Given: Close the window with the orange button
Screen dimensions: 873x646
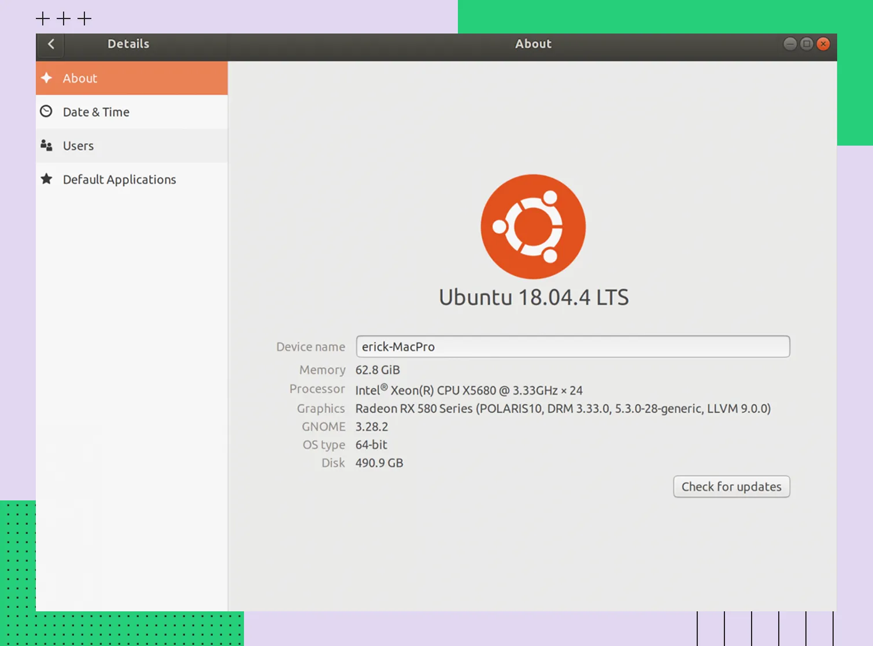Looking at the screenshot, I should (x=823, y=44).
